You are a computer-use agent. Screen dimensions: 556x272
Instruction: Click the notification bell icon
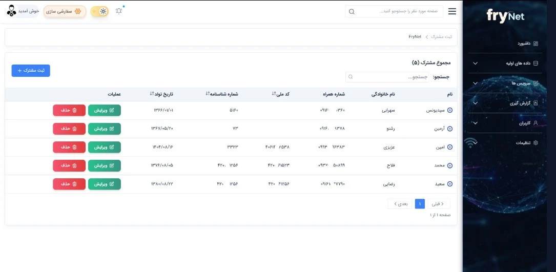click(x=119, y=11)
